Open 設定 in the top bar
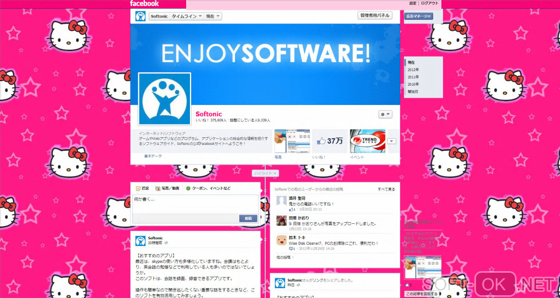This screenshot has height=298, width=560. (x=412, y=3)
